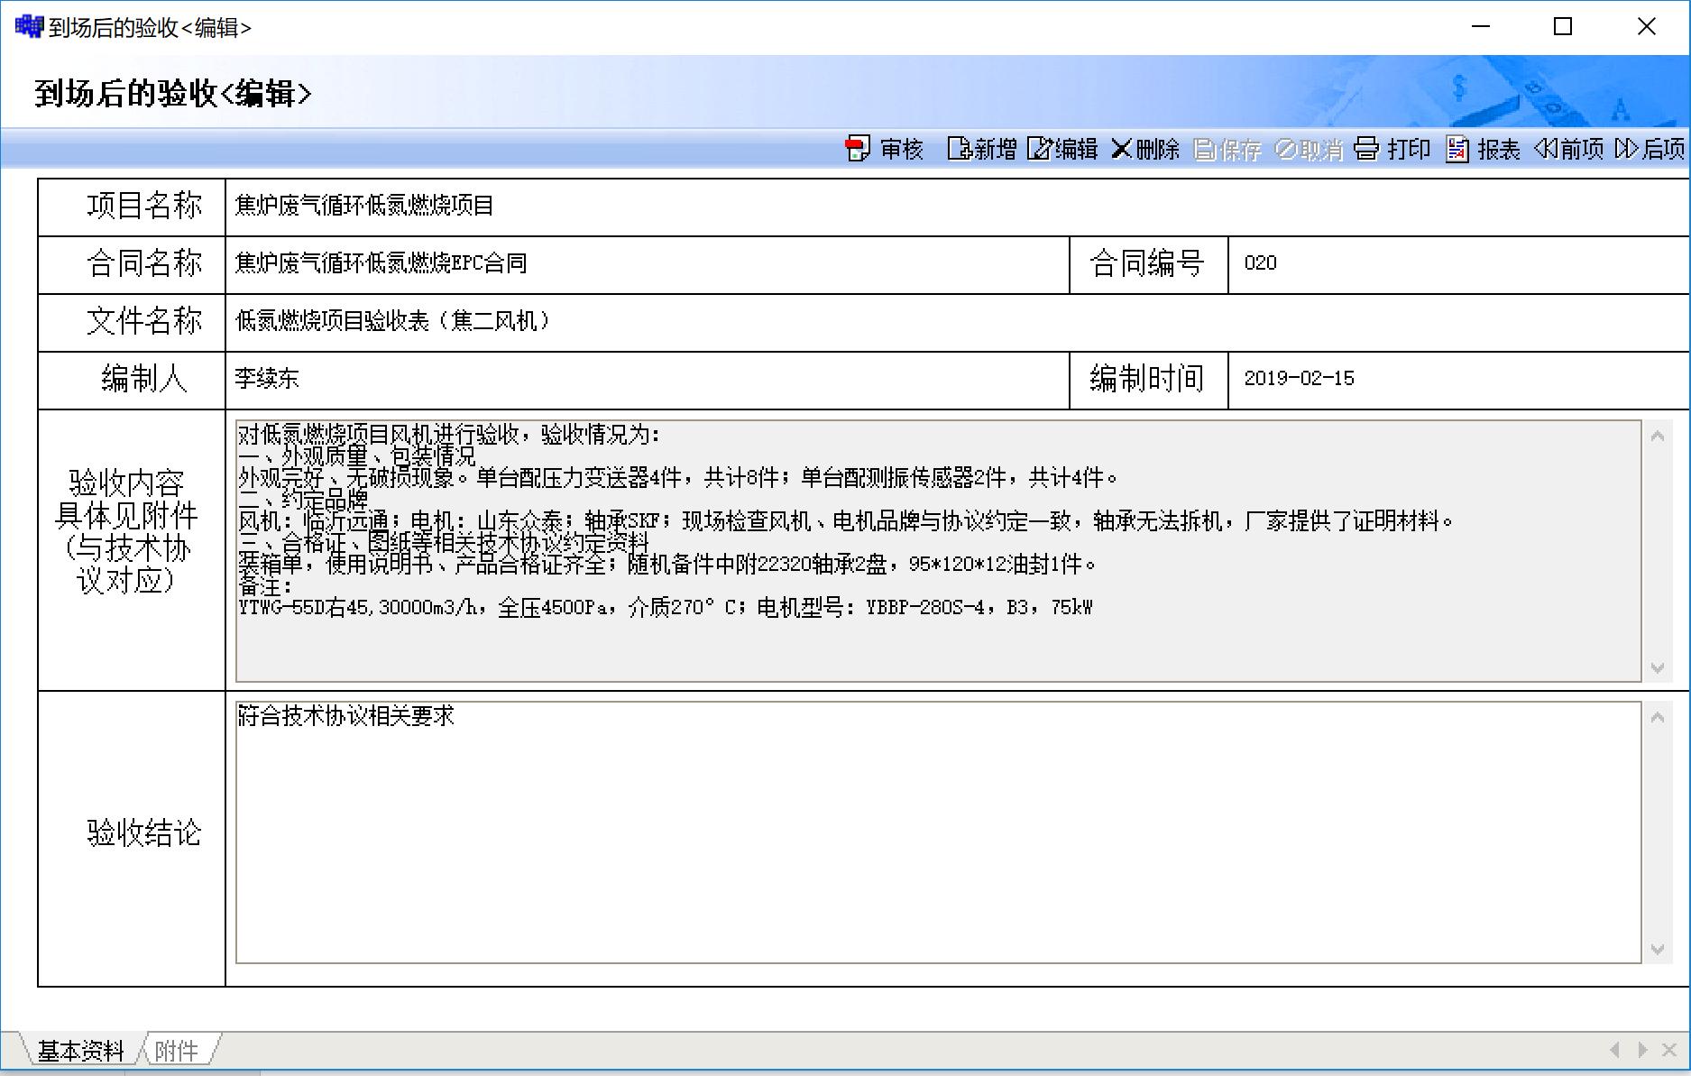Screen dimensions: 1691x1076
Task: Click the 删除 (delete) toolbar icon
Action: 1121,149
